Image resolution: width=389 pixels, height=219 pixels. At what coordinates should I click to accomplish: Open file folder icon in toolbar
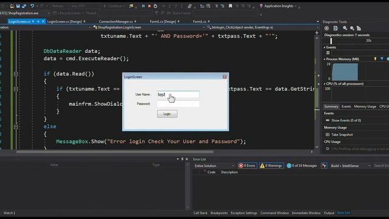click(x=12, y=6)
